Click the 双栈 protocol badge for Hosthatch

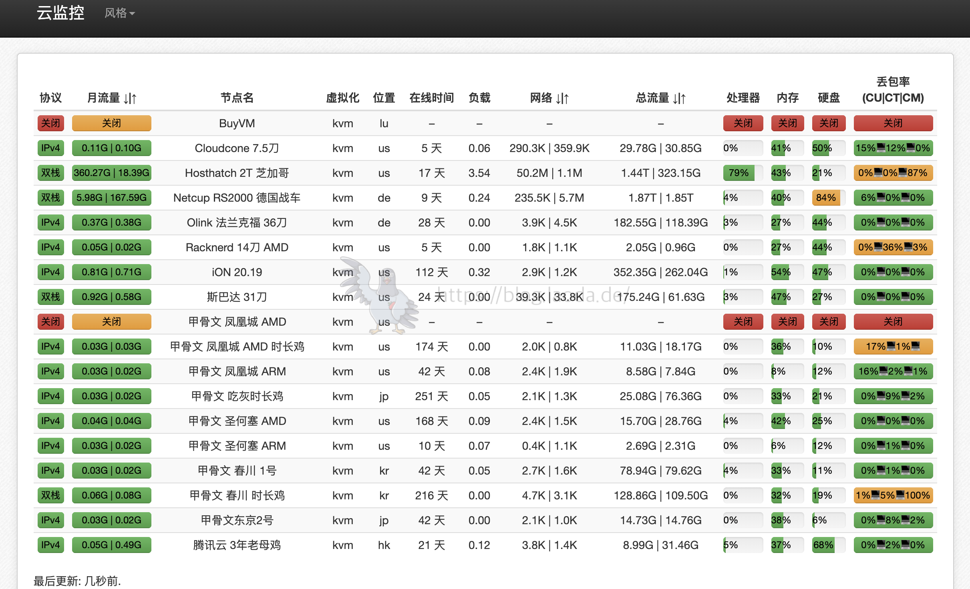click(x=50, y=173)
